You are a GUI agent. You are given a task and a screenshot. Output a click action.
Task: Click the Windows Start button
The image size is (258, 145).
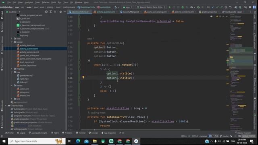click(x=4, y=141)
